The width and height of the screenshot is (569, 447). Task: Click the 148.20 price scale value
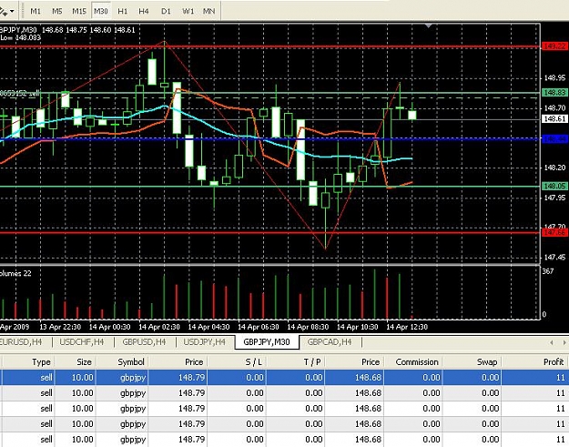click(554, 168)
